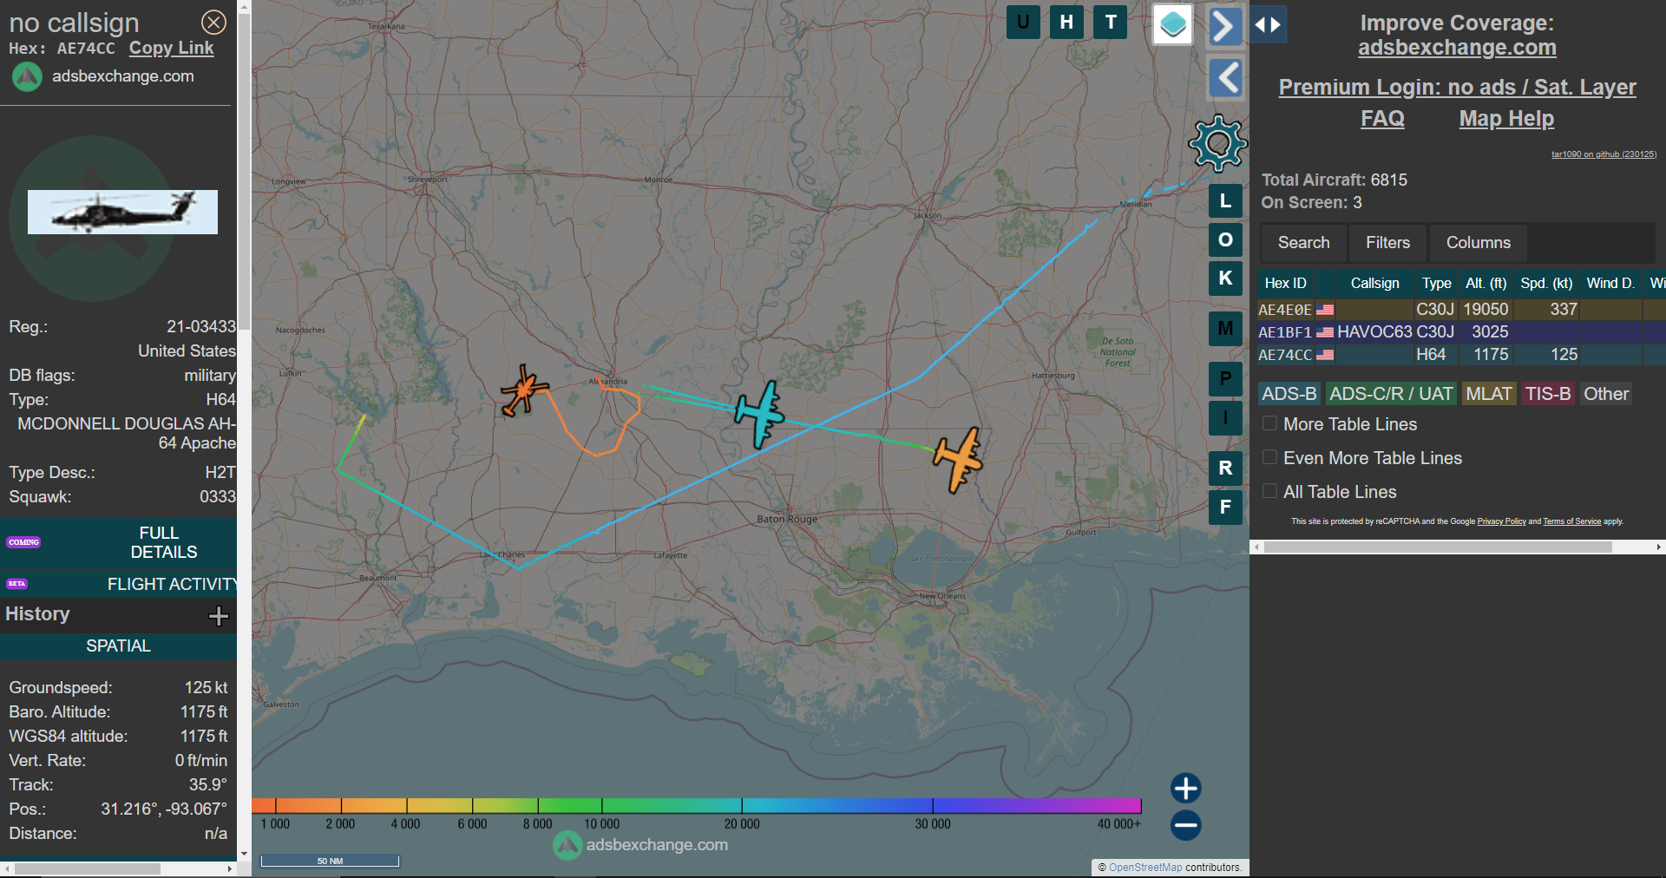Open the FAQ link
The height and width of the screenshot is (878, 1666).
[x=1382, y=118]
